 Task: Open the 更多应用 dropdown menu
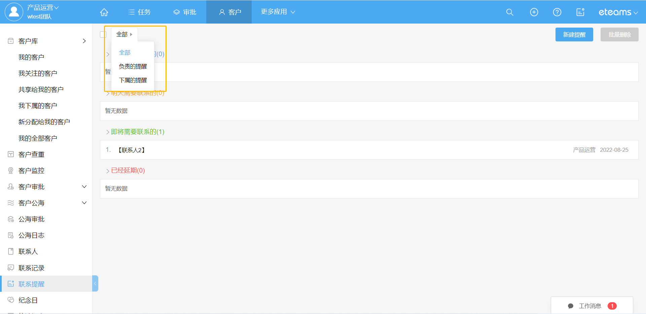[x=278, y=12]
